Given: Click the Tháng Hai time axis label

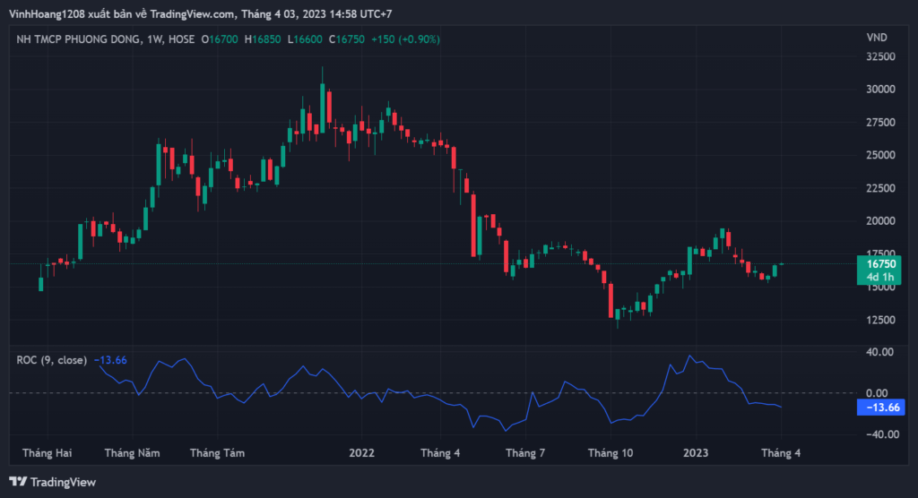Looking at the screenshot, I should [47, 453].
